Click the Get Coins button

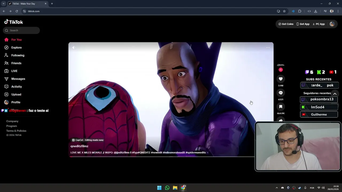286,24
